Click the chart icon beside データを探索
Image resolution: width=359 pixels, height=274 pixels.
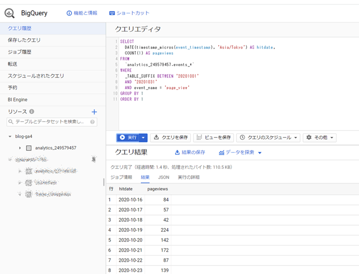[x=221, y=153]
